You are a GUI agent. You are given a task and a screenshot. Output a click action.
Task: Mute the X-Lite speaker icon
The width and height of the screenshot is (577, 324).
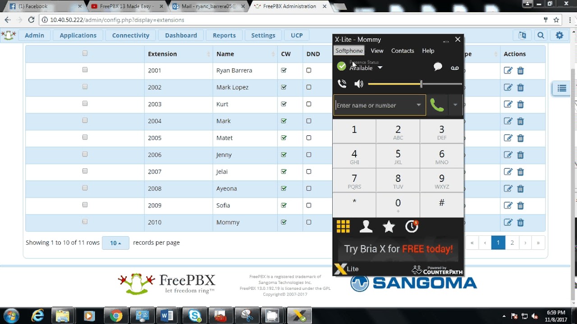pos(359,84)
